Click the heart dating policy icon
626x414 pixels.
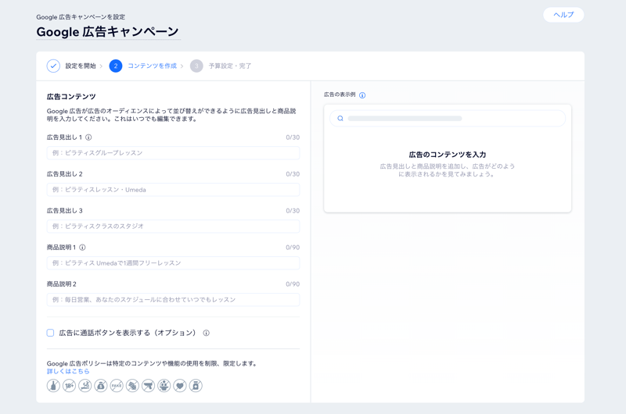[x=180, y=386]
